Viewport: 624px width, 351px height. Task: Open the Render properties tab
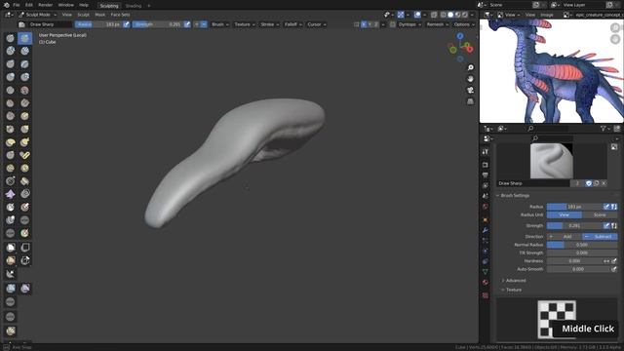pos(486,165)
